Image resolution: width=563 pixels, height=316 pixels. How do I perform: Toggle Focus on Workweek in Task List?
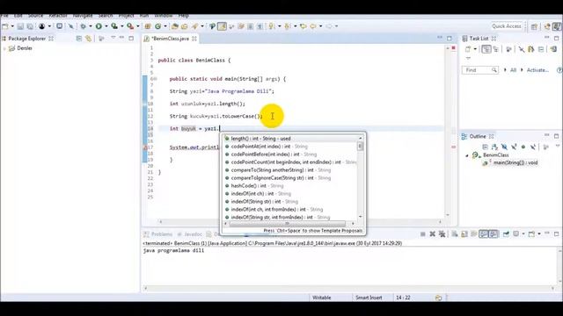point(508,49)
